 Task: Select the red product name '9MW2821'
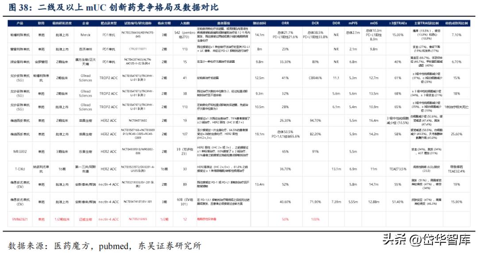tap(20, 219)
